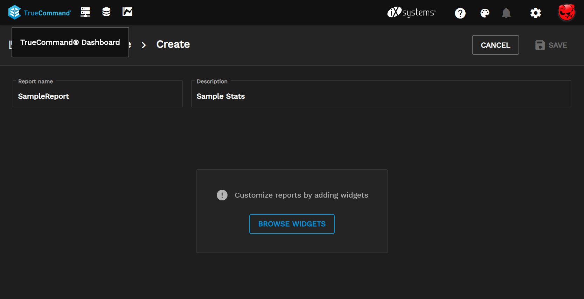Open BROWSE WIDGETS

292,224
